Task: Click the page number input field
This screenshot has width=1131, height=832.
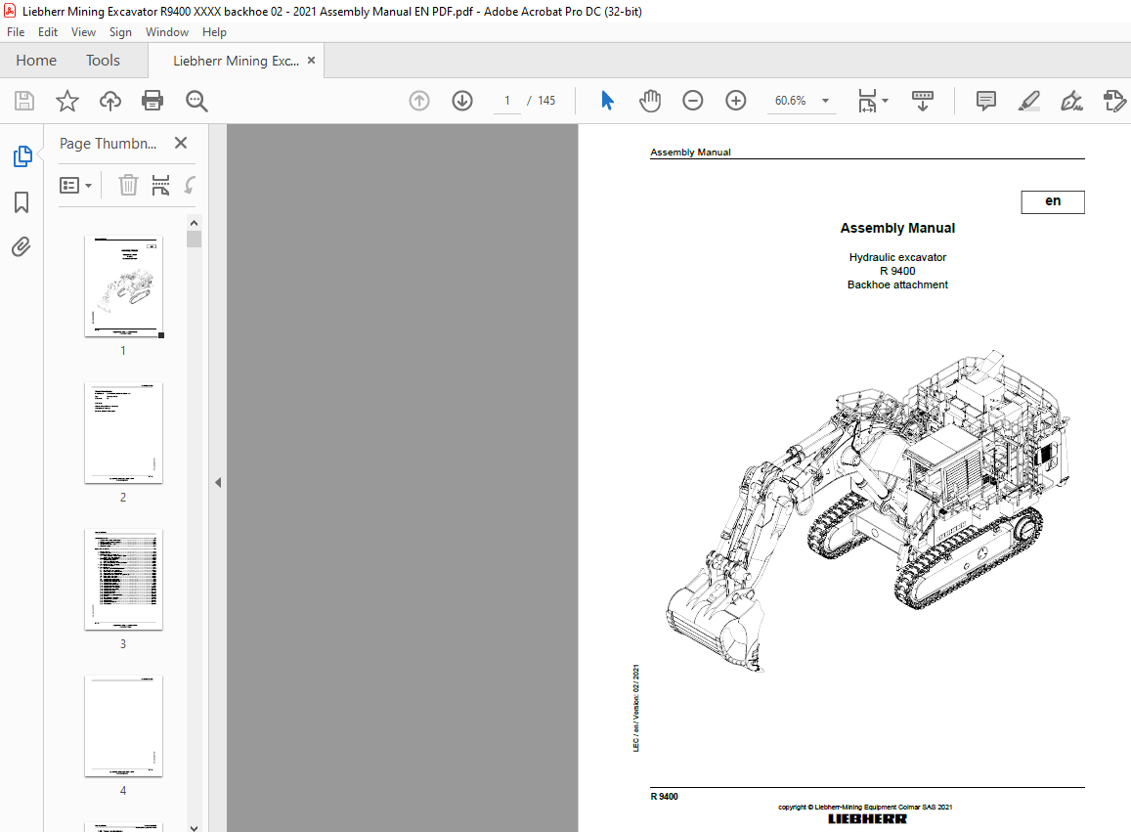Action: 507,101
